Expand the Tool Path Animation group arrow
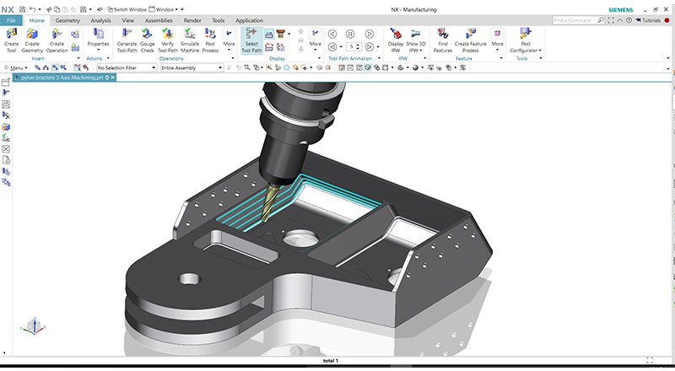 pos(379,58)
